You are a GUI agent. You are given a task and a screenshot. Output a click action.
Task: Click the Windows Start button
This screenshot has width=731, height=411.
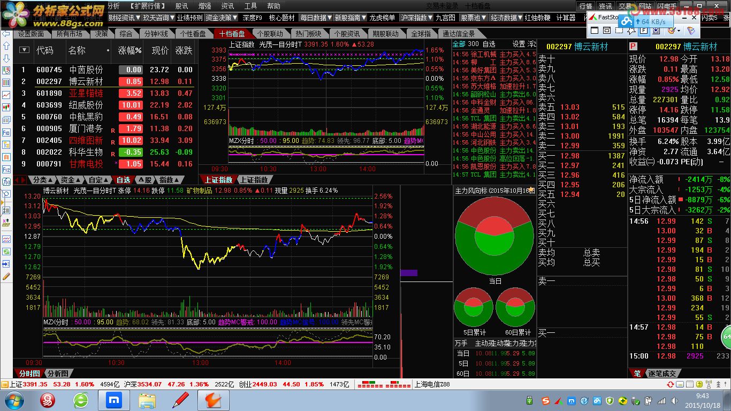(x=14, y=400)
